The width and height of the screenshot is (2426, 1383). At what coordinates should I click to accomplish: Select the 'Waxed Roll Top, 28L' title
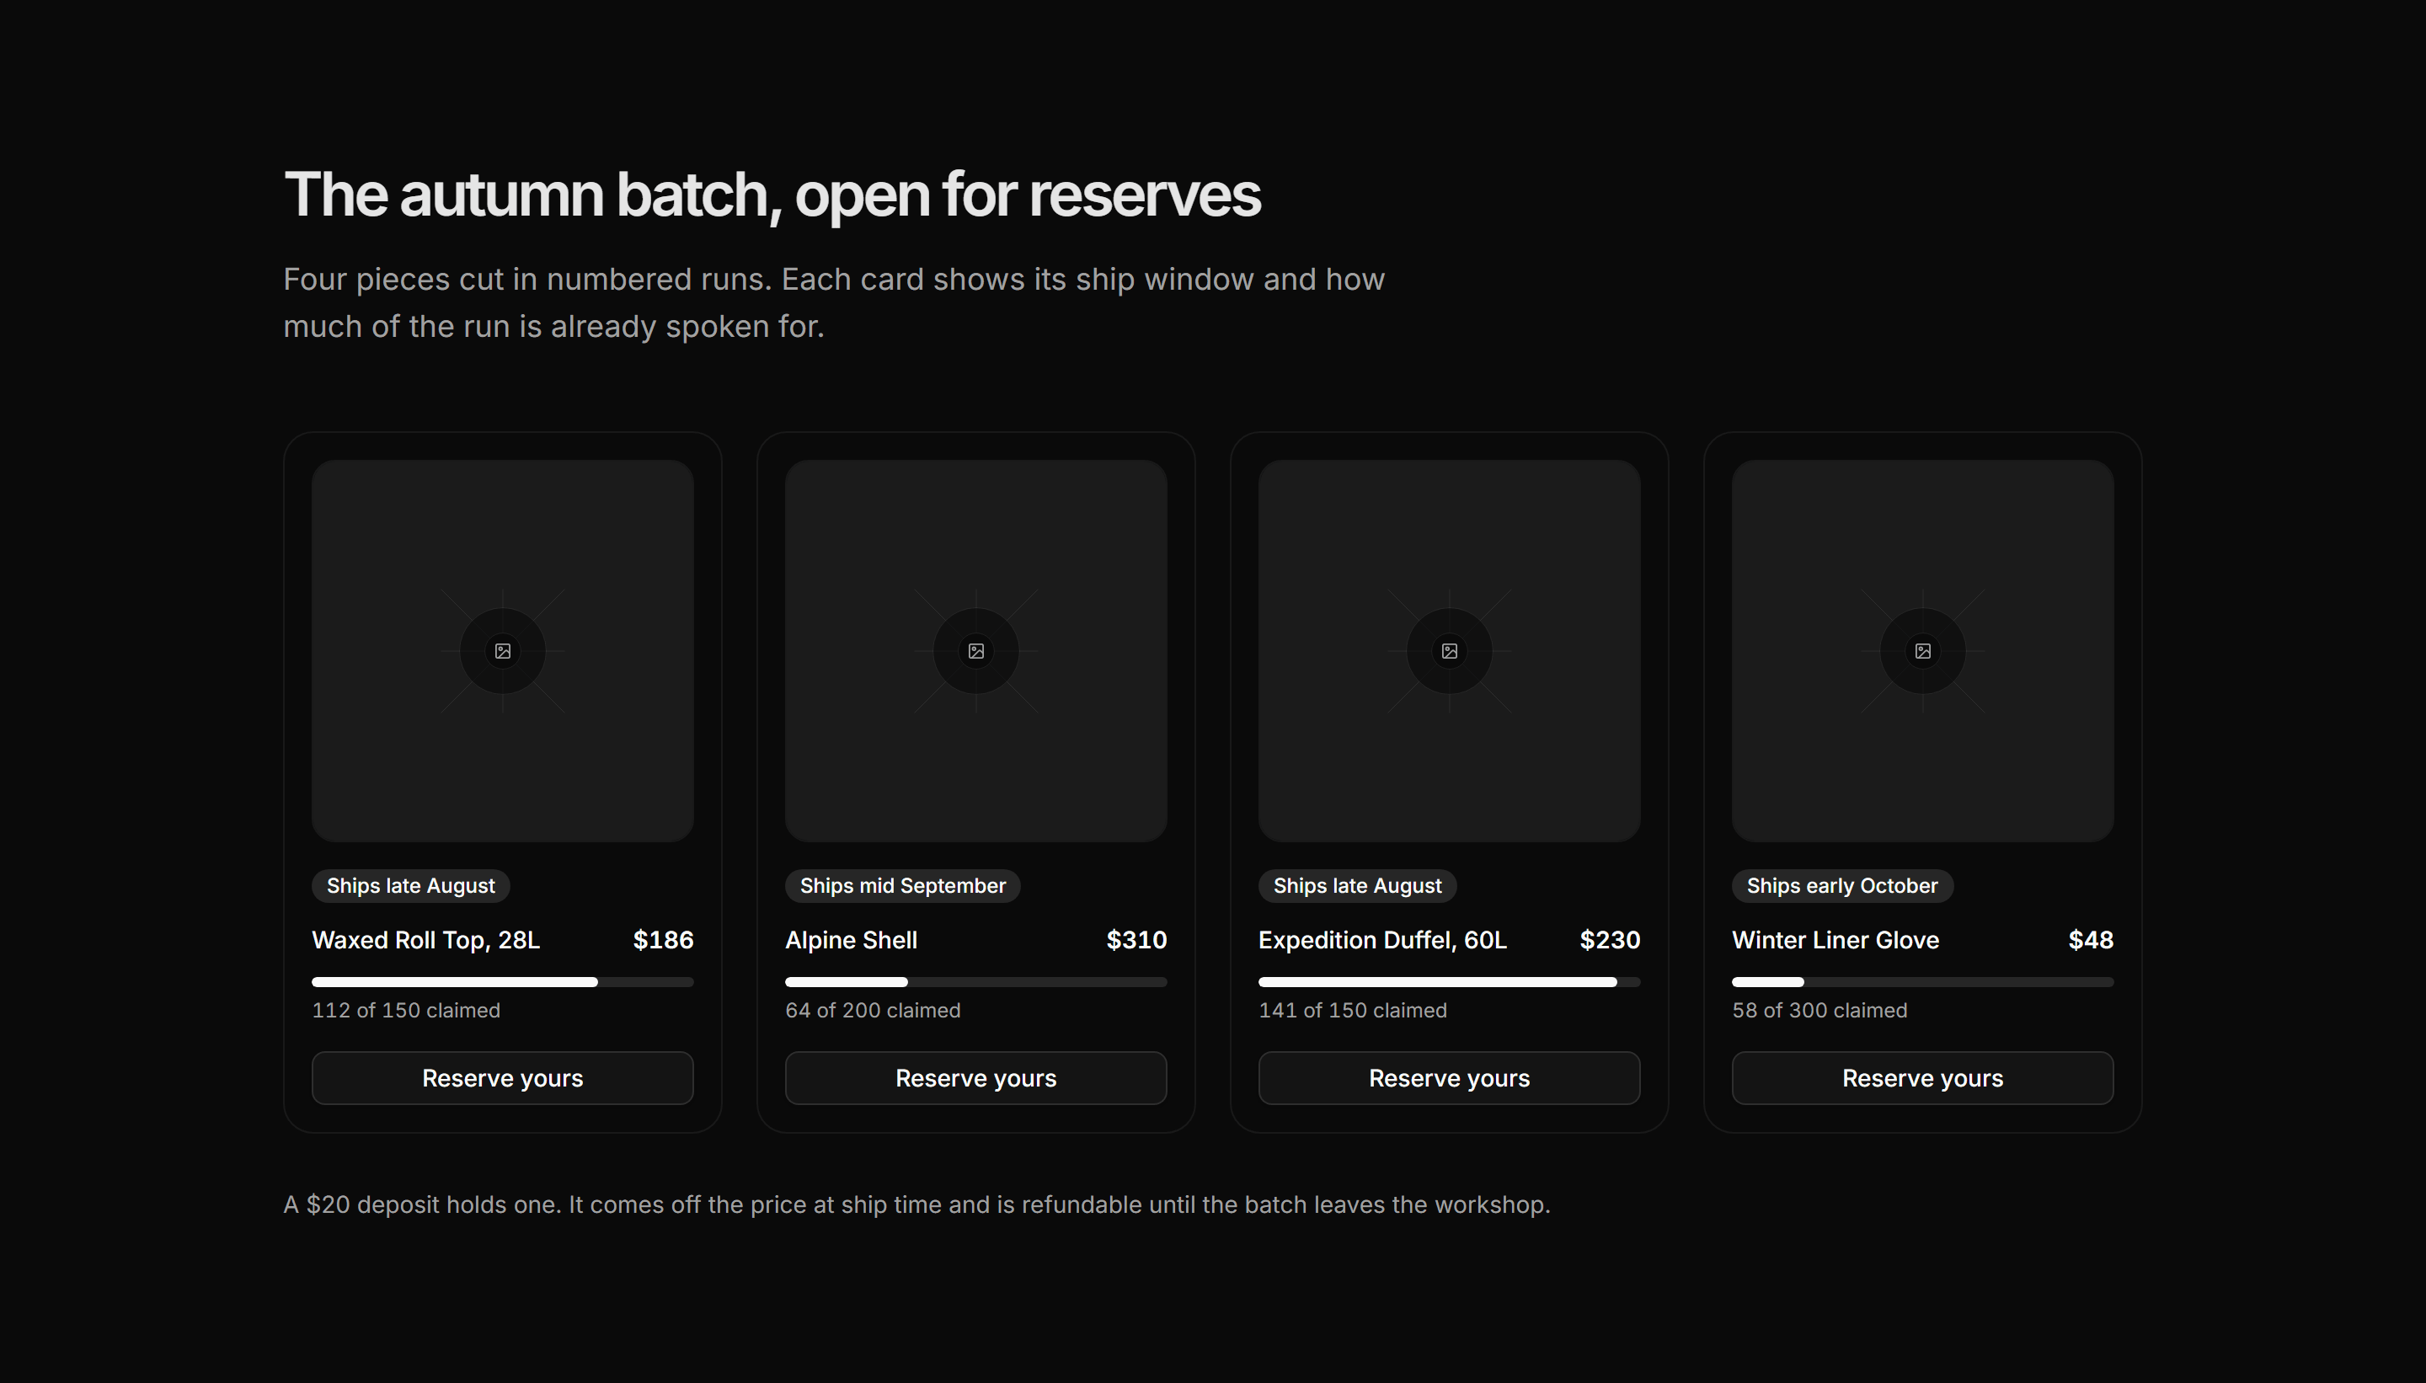(x=425, y=940)
